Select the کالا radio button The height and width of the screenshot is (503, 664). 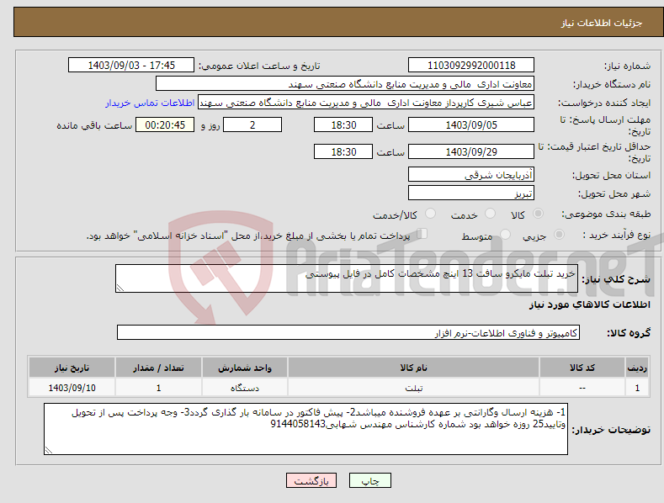pos(538,214)
